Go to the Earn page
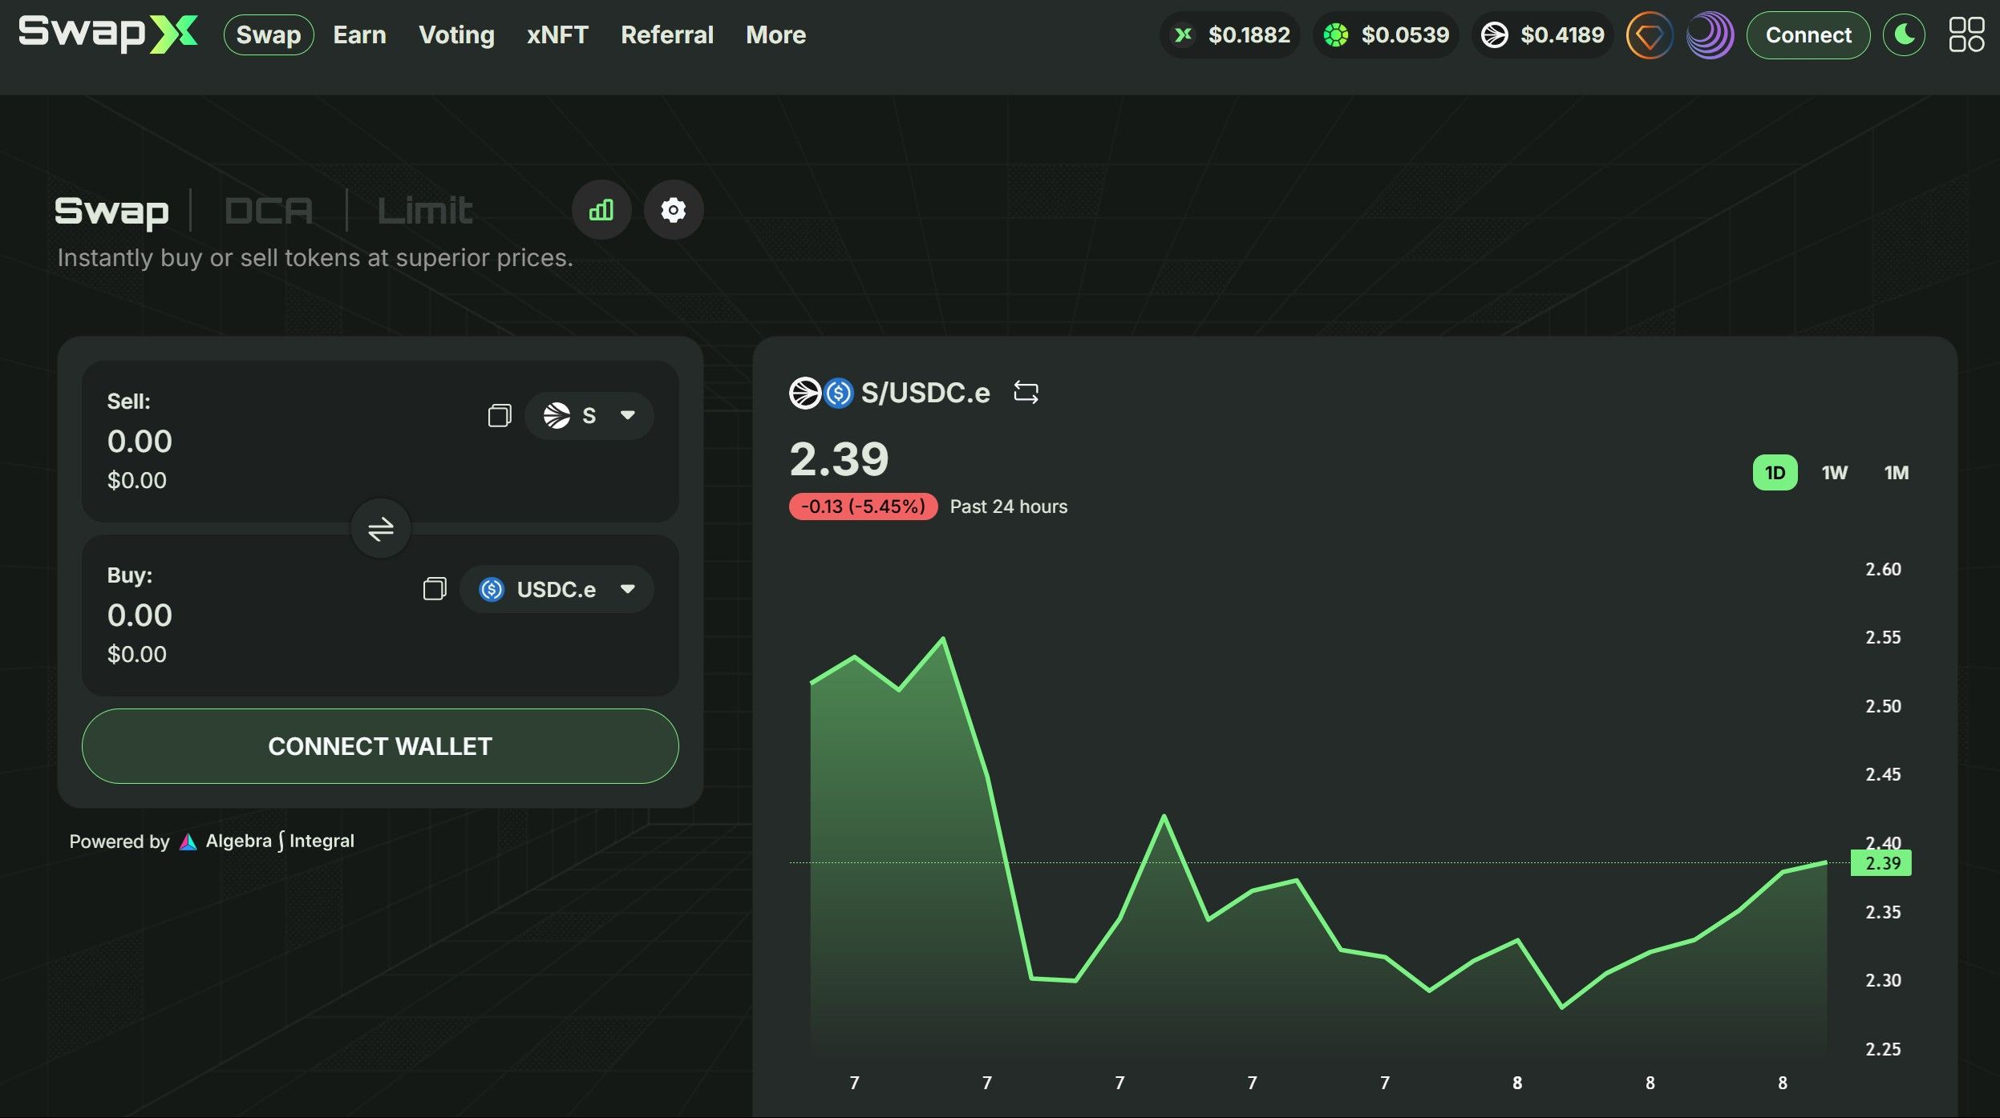2000x1118 pixels. pos(359,35)
